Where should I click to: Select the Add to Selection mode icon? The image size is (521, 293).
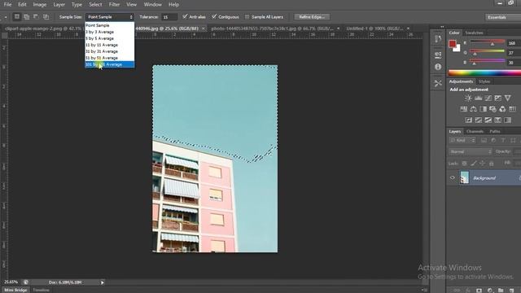[x=26, y=16]
